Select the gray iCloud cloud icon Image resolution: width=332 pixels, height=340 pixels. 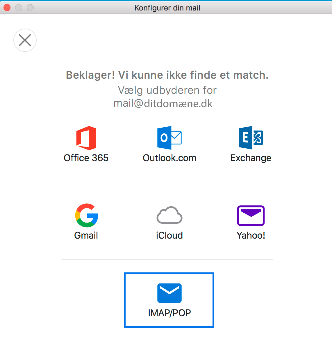169,215
